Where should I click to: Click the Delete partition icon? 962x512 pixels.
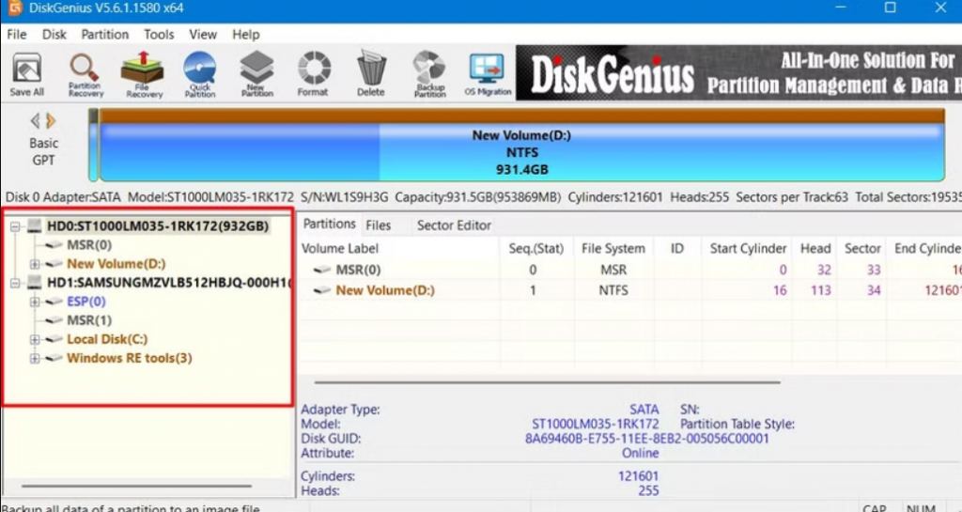pos(371,74)
